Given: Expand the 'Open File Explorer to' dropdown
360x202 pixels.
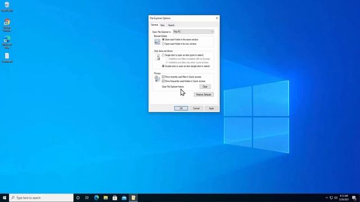Looking at the screenshot, I should [193, 31].
